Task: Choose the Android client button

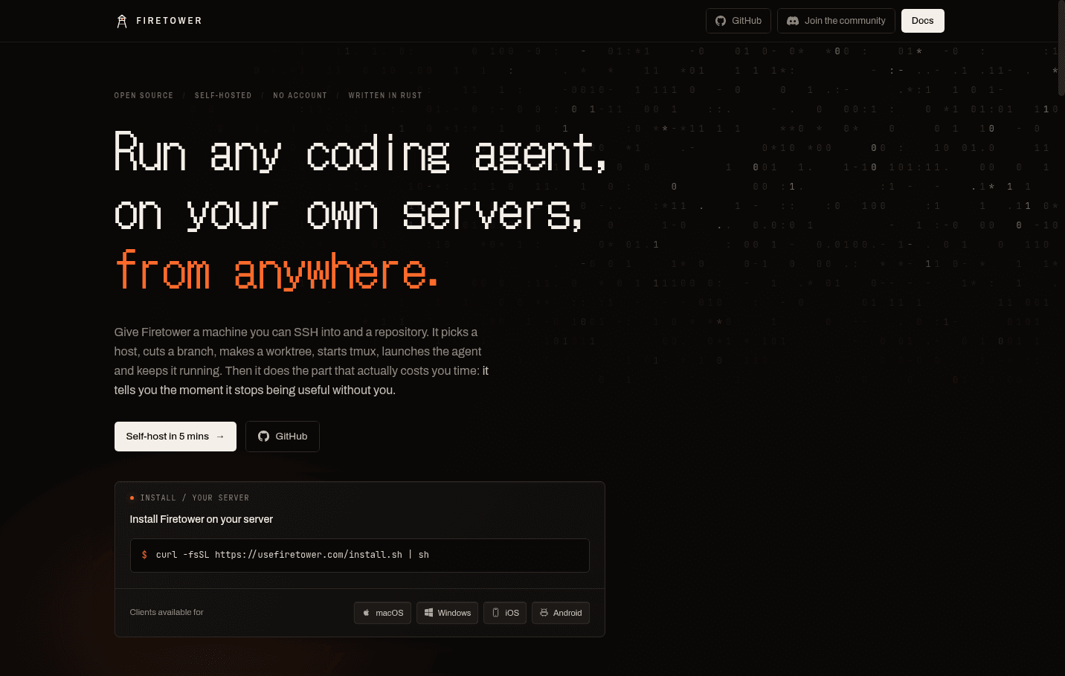Action: [561, 613]
